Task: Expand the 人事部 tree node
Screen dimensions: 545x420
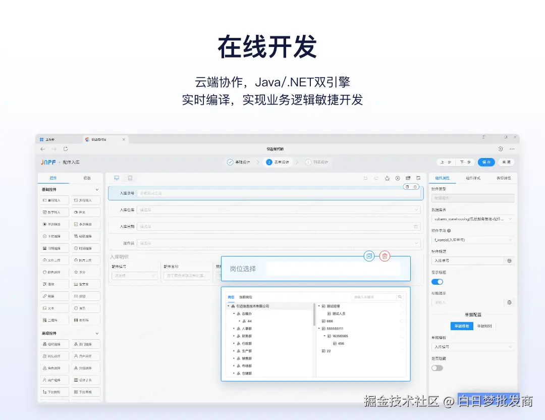Action: [x=234, y=329]
